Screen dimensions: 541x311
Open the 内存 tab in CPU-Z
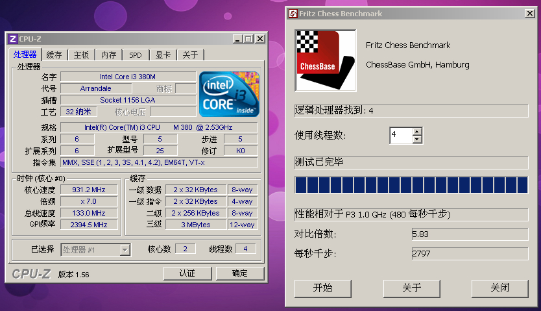109,55
